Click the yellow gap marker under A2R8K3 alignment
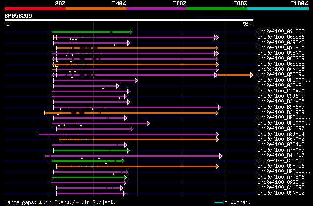The width and height of the screenshot is (313, 206). 114,45
